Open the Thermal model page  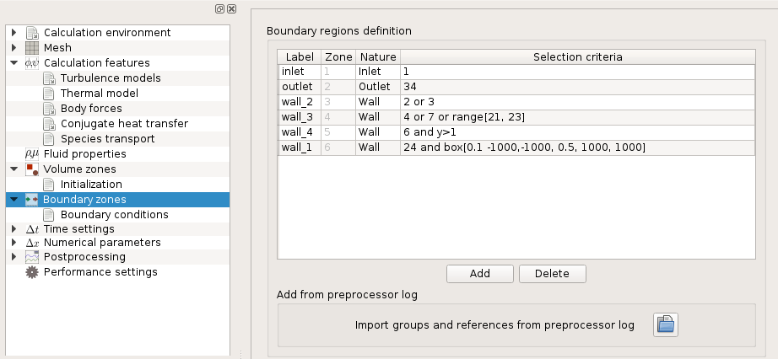click(100, 94)
